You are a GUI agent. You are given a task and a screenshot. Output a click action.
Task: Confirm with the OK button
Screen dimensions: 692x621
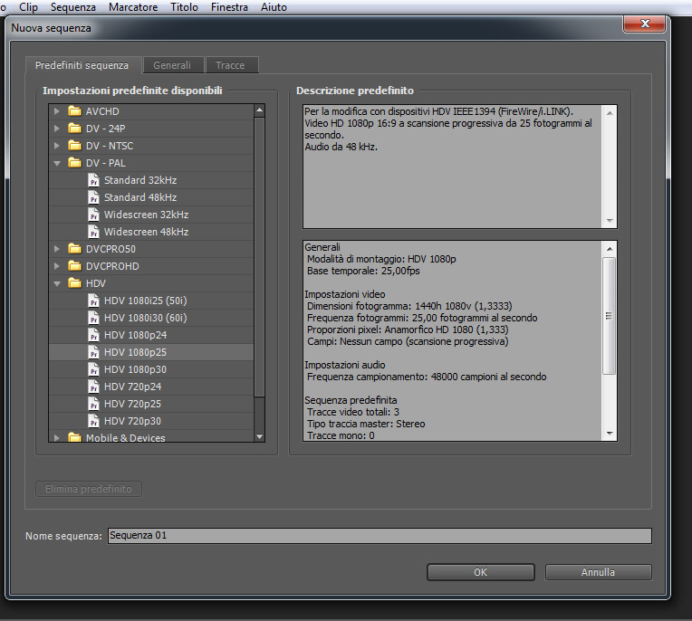point(481,572)
